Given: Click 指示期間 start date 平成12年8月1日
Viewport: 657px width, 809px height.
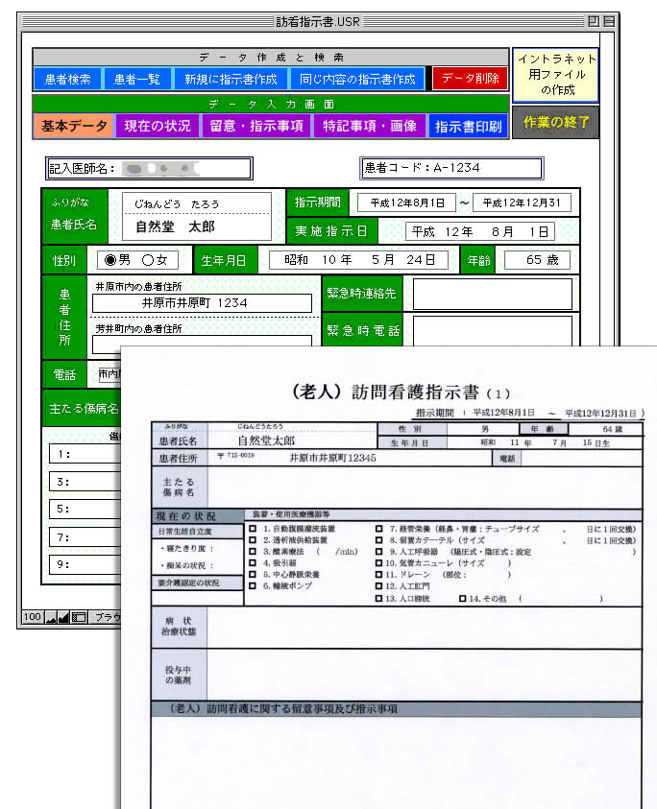Looking at the screenshot, I should (x=407, y=202).
